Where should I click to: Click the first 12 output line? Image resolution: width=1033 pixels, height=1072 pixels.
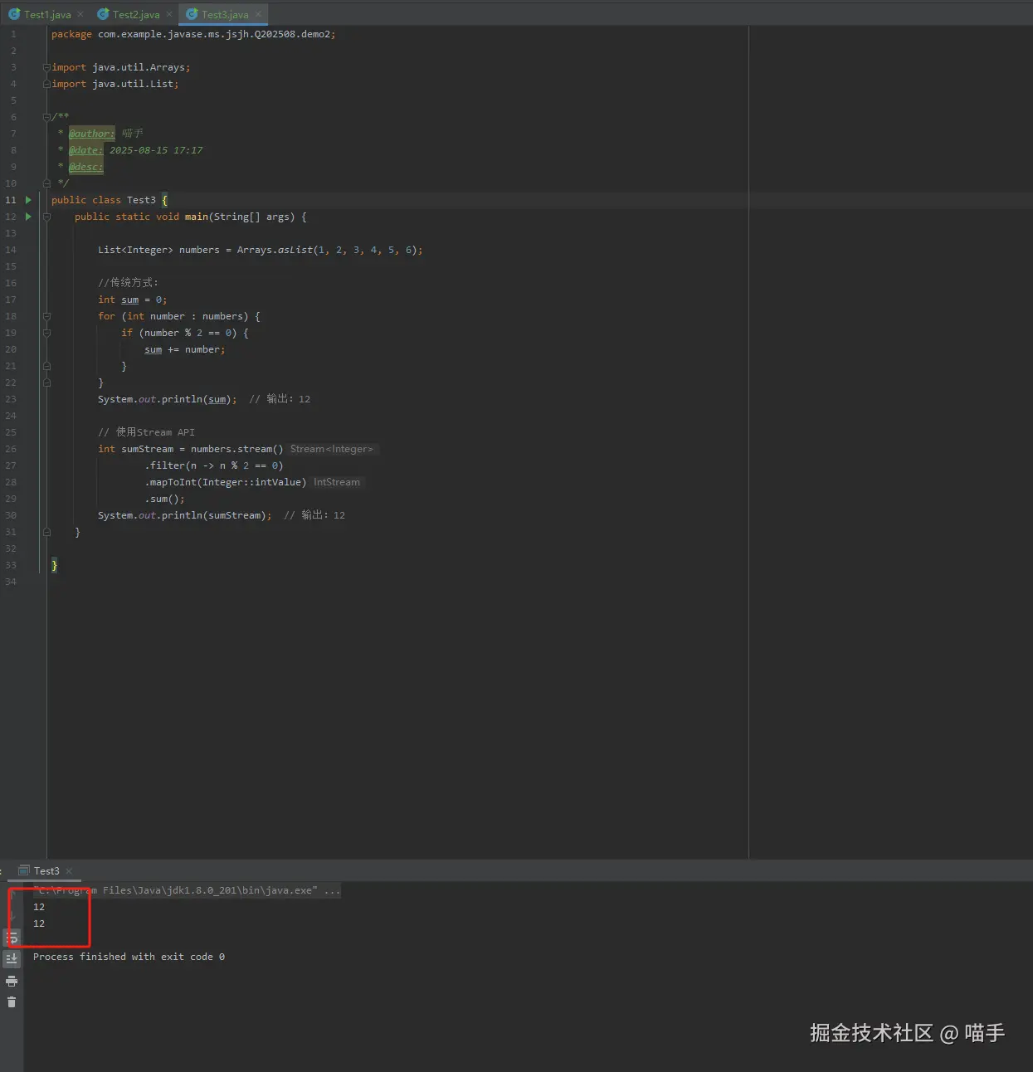pyautogui.click(x=39, y=907)
